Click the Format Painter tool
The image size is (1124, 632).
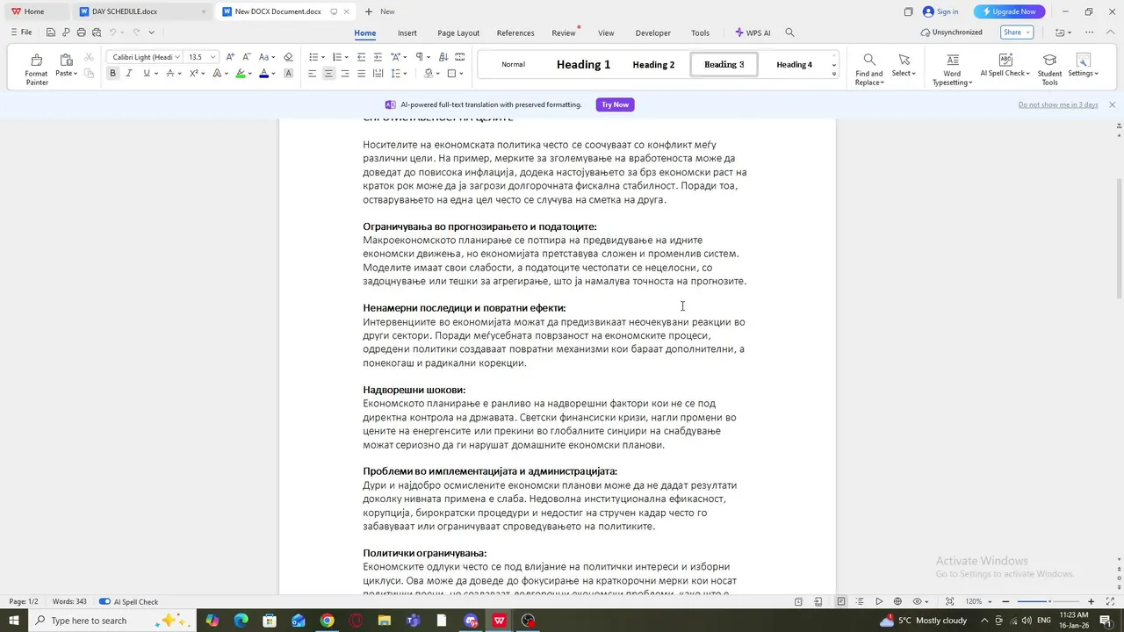36,69
